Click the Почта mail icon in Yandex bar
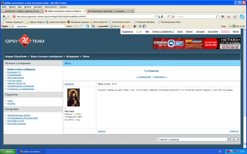247x154 pixels. coord(112,26)
